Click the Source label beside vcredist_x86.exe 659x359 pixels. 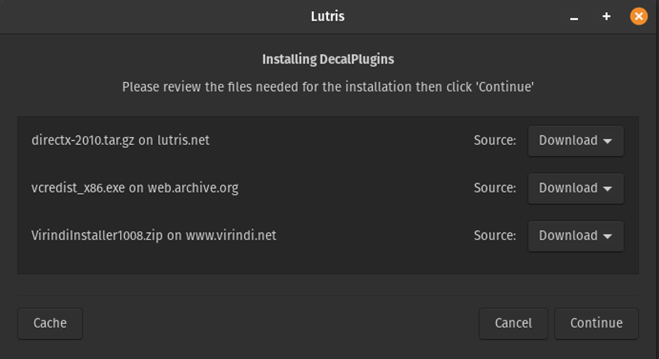(495, 188)
